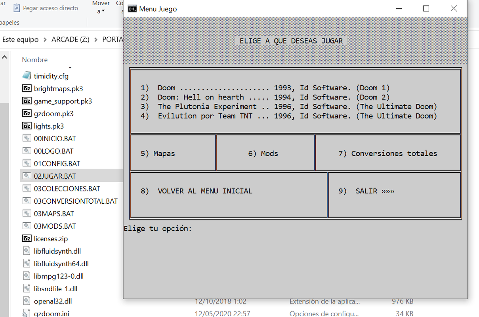Click the 01CONFIG.BAT batch file icon
The height and width of the screenshot is (317, 479).
point(27,163)
